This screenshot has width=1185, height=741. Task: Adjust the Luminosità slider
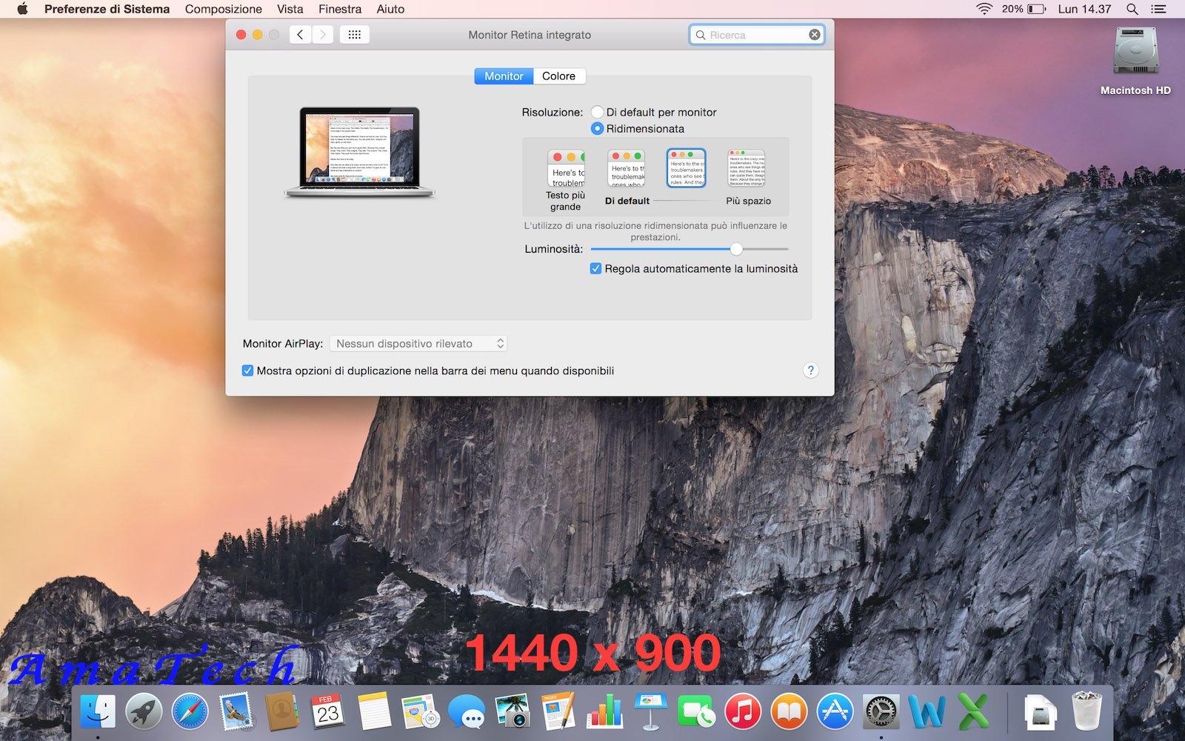(x=735, y=250)
